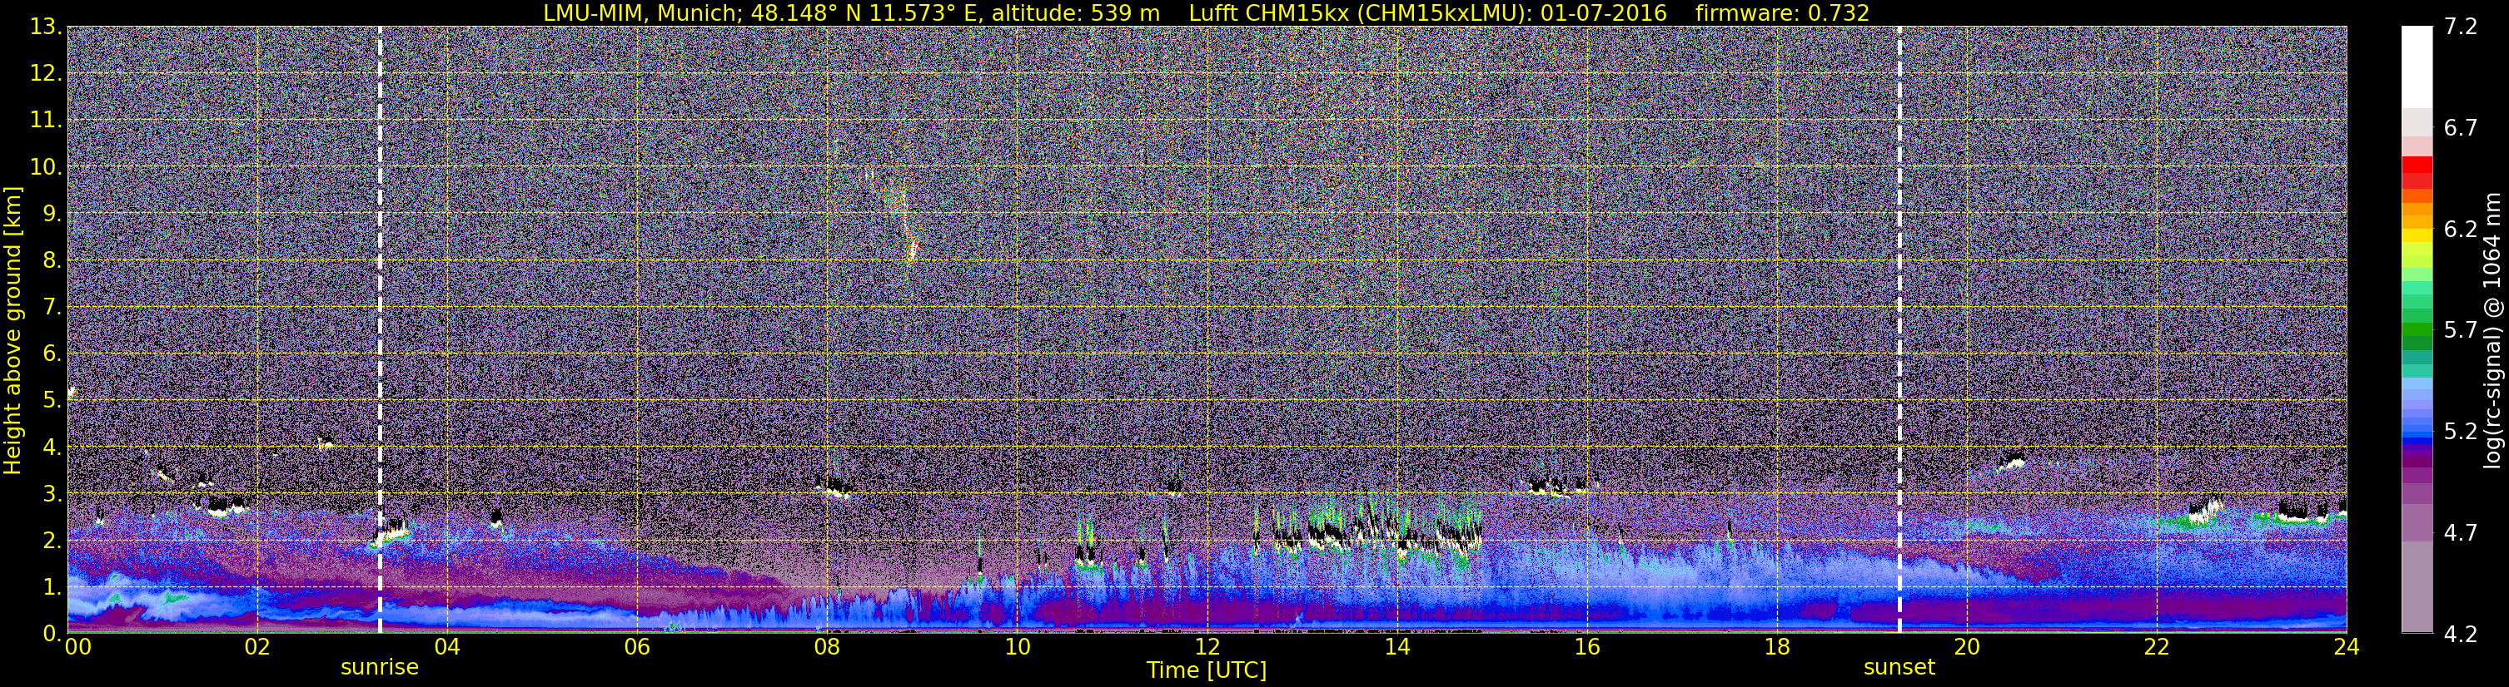Click the 'Height above ground [km]' axis label
2509x687 pixels.
click(12, 330)
